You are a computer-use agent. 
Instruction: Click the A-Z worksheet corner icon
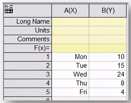pyautogui.click(x=9, y=9)
